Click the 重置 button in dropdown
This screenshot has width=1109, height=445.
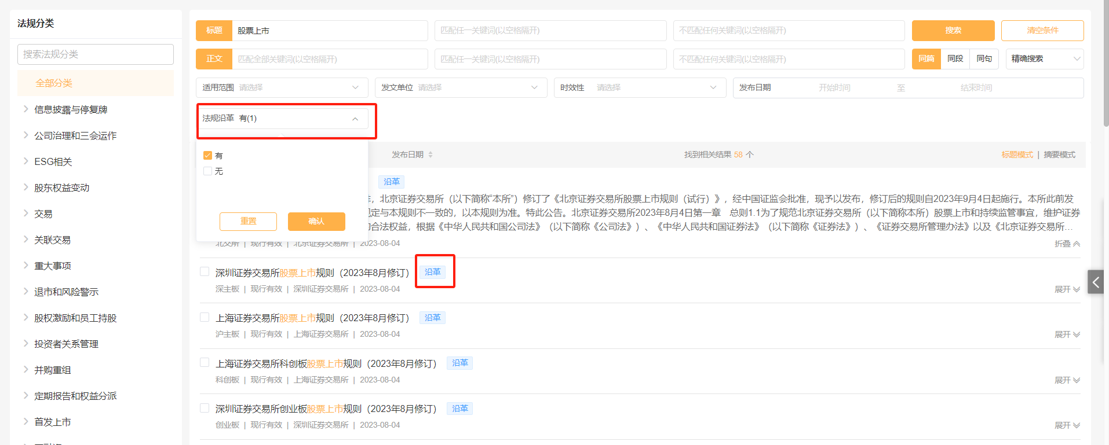pyautogui.click(x=248, y=221)
